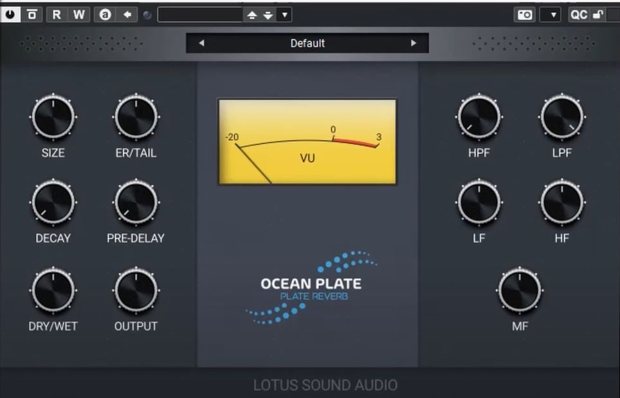
Task: Click the HPF knob
Action: [479, 117]
